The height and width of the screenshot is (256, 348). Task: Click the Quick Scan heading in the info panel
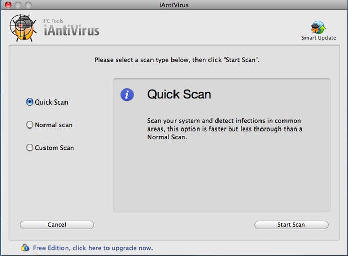pos(179,95)
